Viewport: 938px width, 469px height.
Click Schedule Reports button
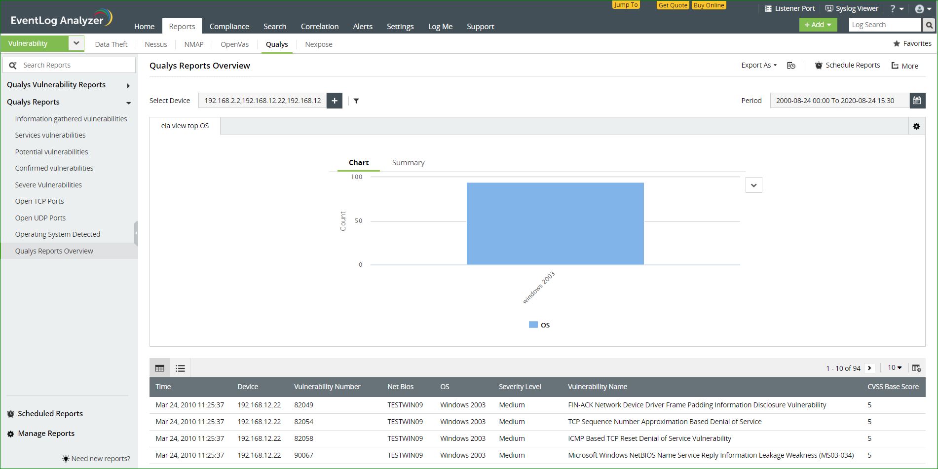coord(847,65)
